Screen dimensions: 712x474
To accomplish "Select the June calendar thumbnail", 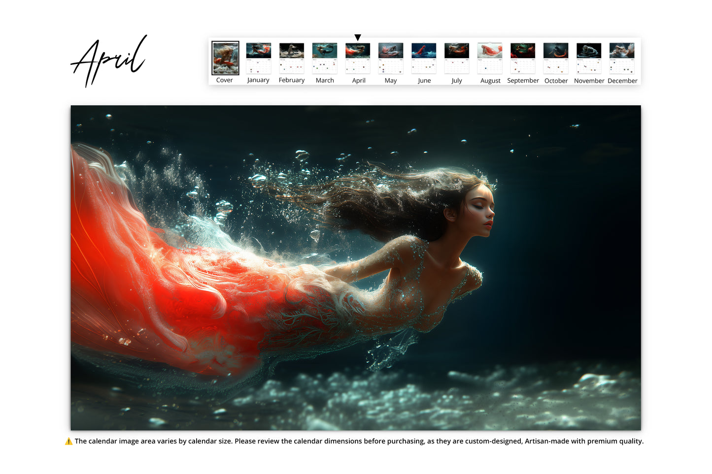I will pyautogui.click(x=424, y=58).
